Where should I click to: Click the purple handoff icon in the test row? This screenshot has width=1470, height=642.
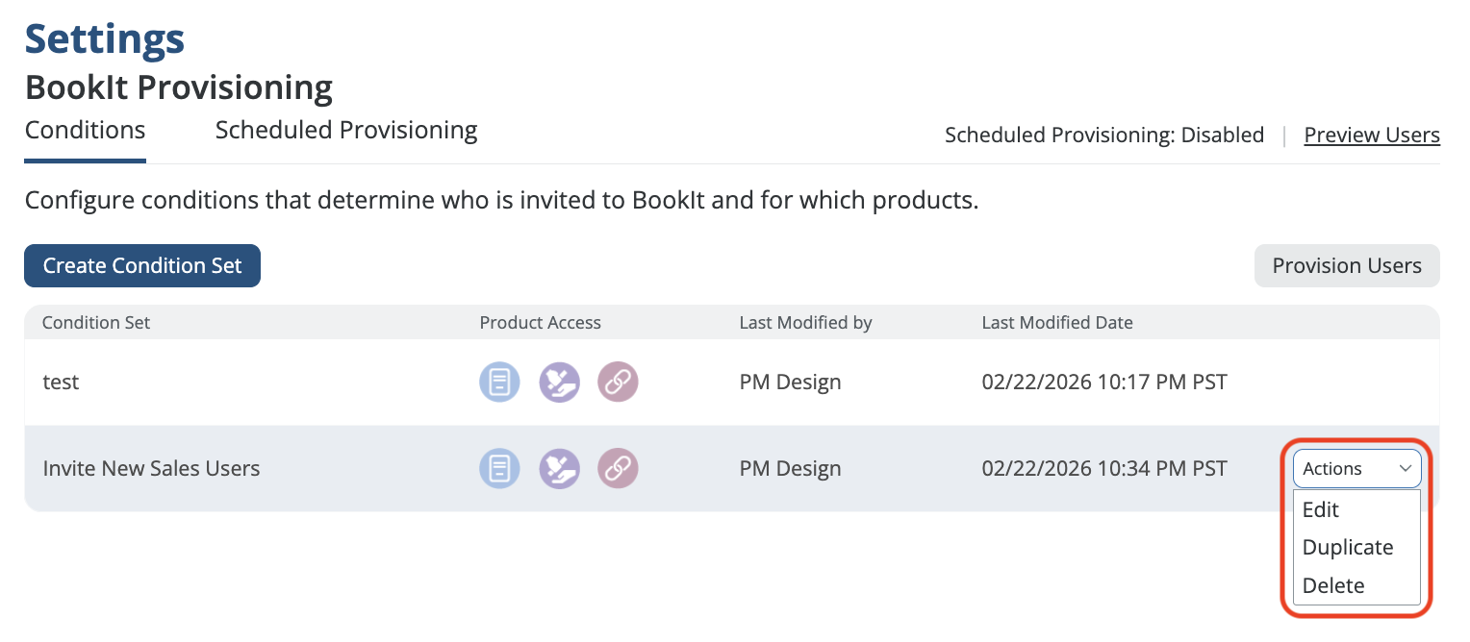click(559, 383)
